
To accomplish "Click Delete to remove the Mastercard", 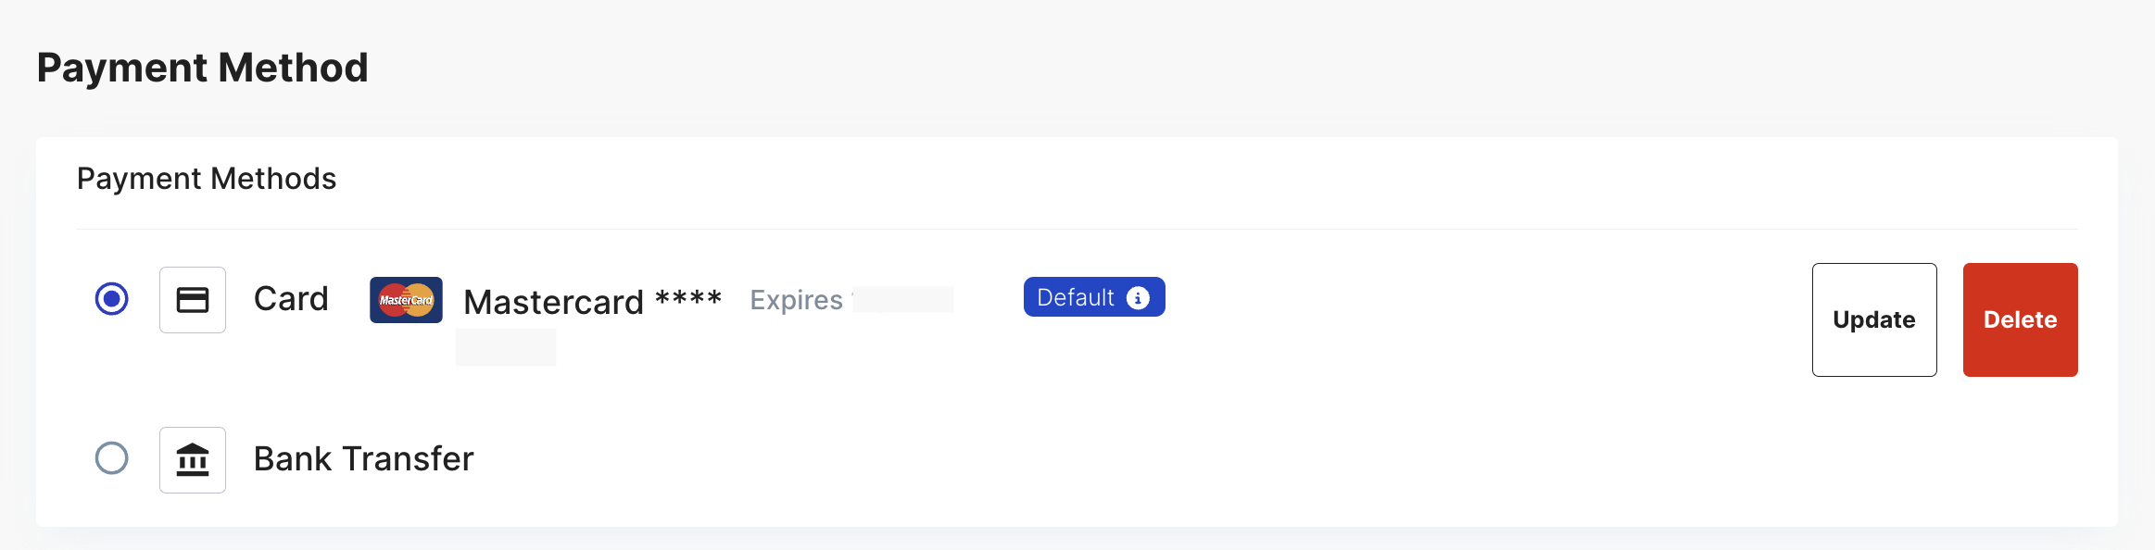I will 2020,319.
